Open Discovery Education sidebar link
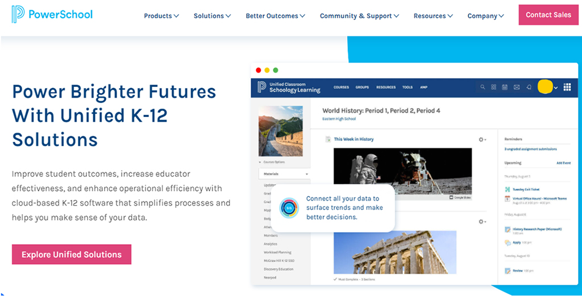 click(x=278, y=269)
